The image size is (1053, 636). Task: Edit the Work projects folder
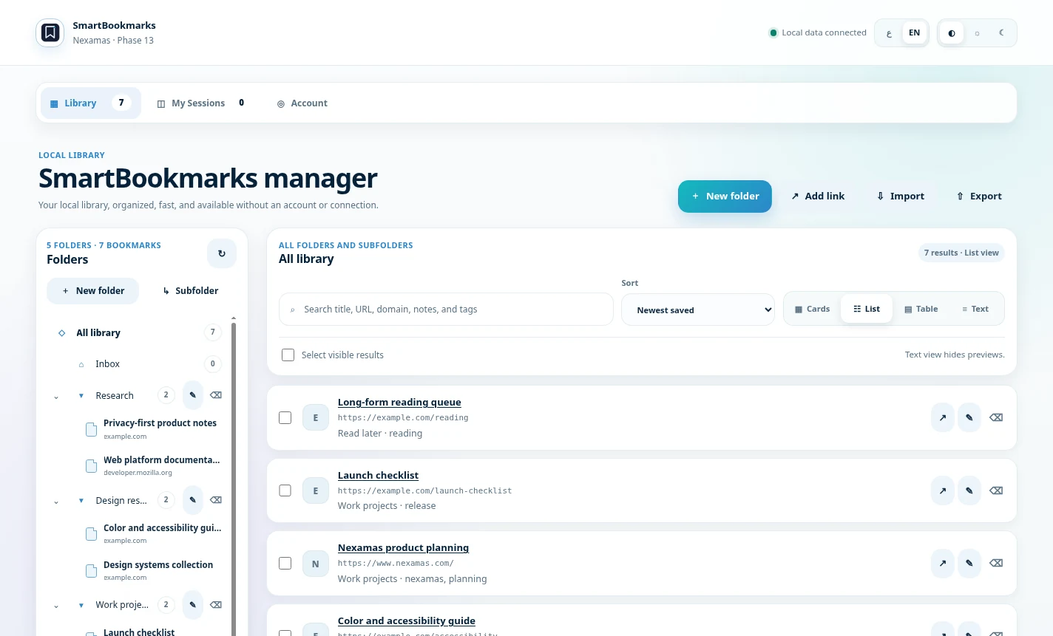[192, 605]
